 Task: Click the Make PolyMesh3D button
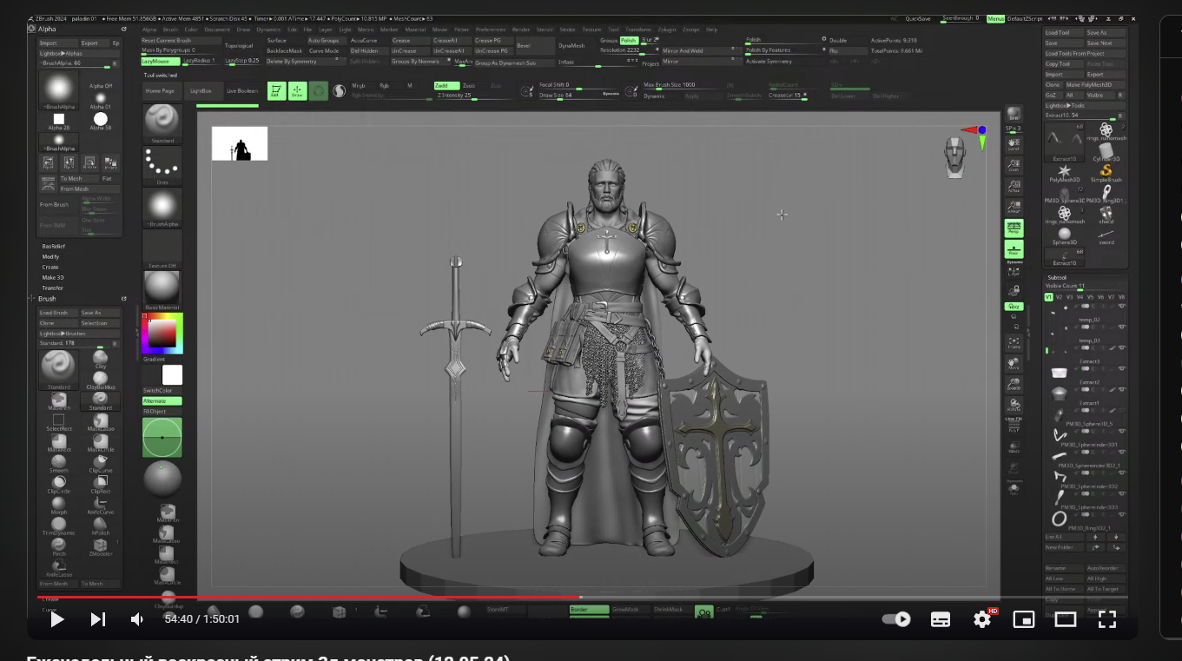(1088, 85)
